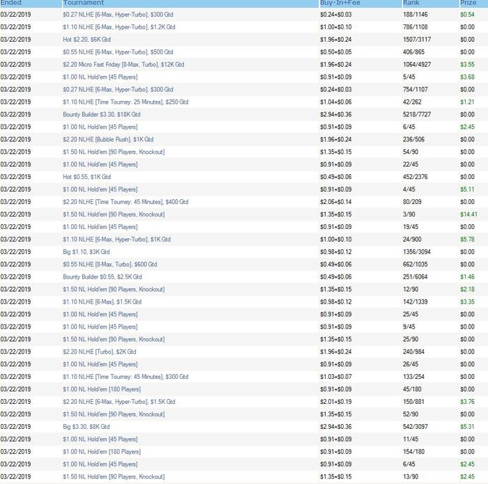Select the $1.04+$0.06 buy-in cell

coord(336,102)
